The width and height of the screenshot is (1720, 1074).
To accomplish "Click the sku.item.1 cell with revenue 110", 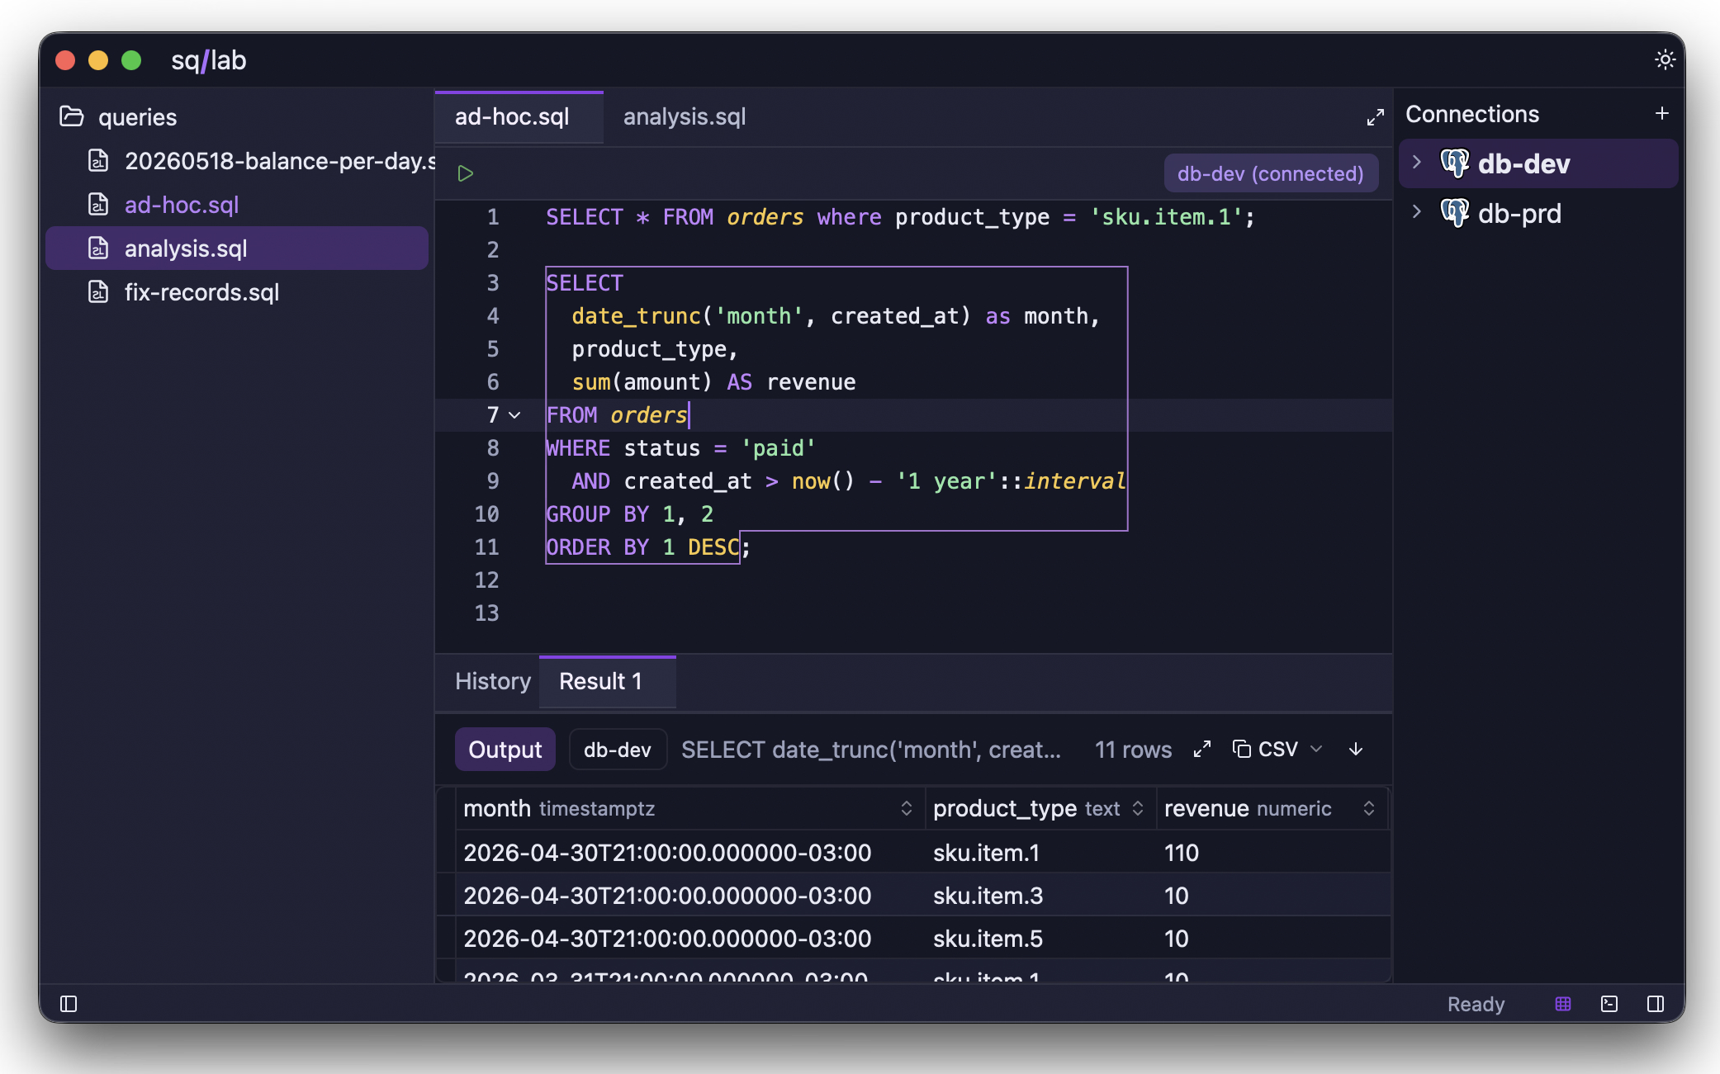I will point(1040,852).
